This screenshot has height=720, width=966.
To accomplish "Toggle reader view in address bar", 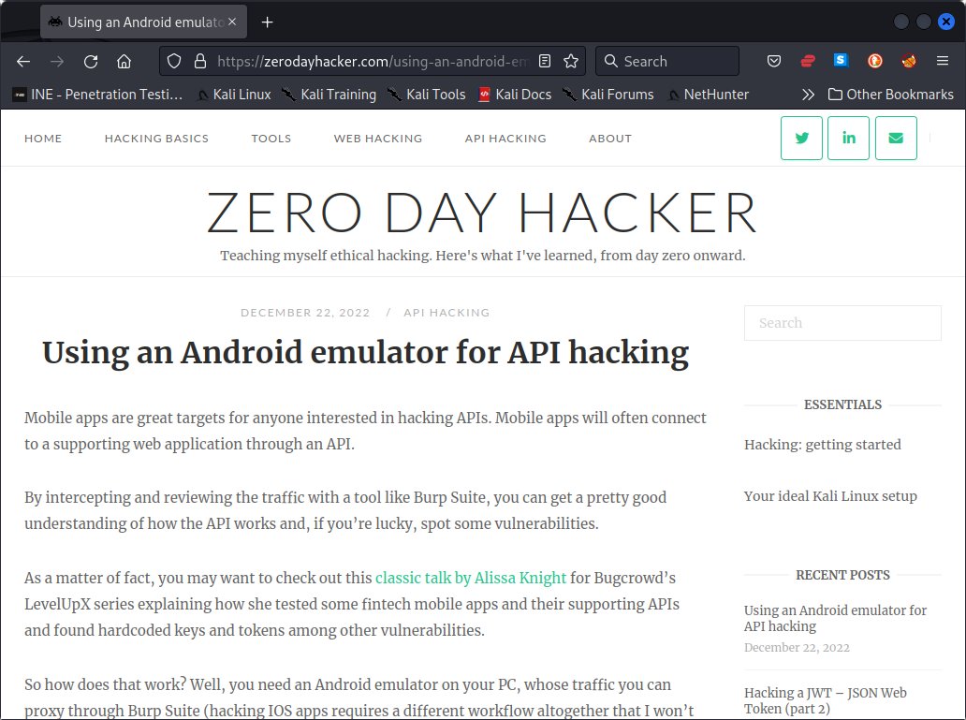I will (545, 61).
